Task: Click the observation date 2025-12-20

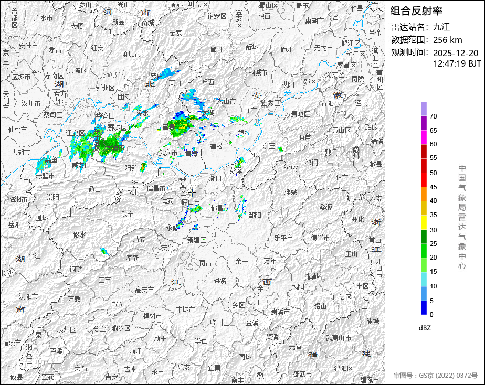Action: coord(456,53)
